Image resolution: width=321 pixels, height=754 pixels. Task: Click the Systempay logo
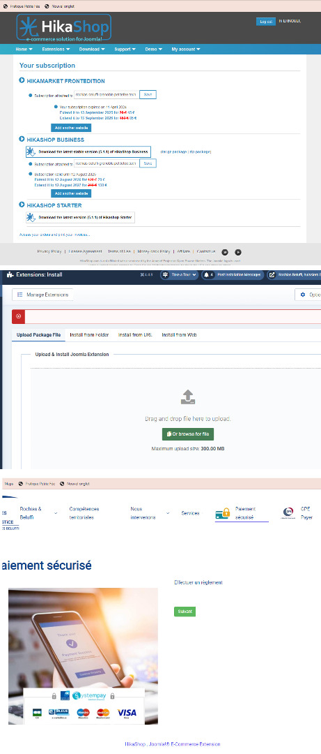pyautogui.click(x=89, y=696)
